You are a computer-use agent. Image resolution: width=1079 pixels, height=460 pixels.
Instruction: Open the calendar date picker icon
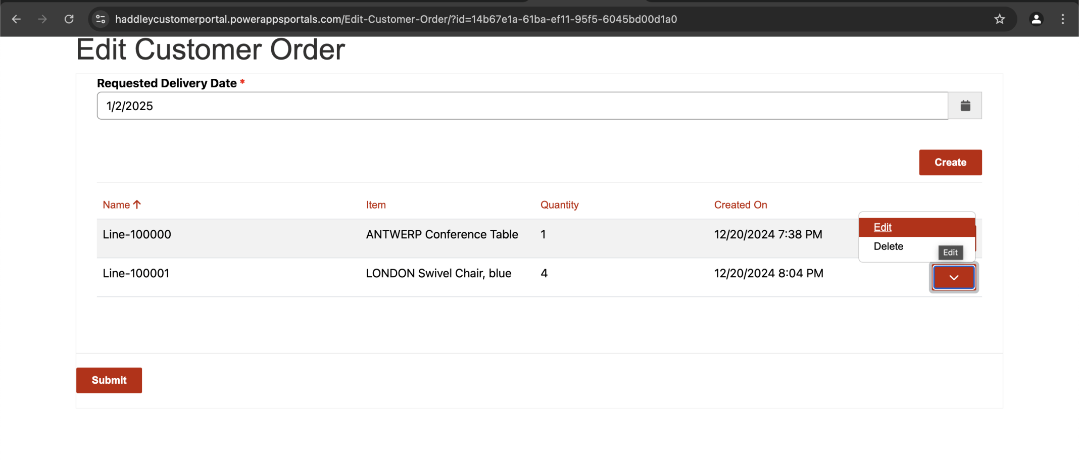point(965,106)
